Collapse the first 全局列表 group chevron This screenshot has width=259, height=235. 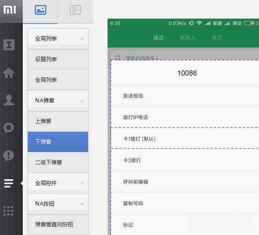(82, 38)
